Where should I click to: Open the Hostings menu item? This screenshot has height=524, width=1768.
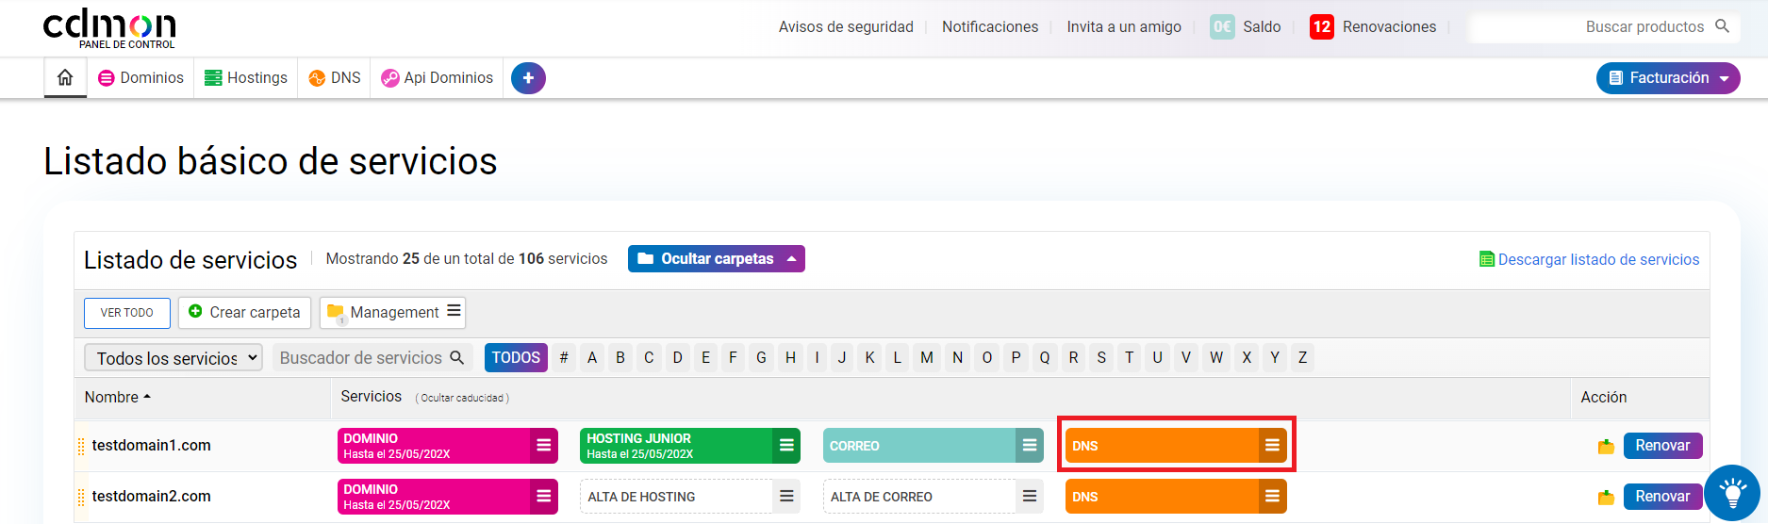pyautogui.click(x=246, y=78)
